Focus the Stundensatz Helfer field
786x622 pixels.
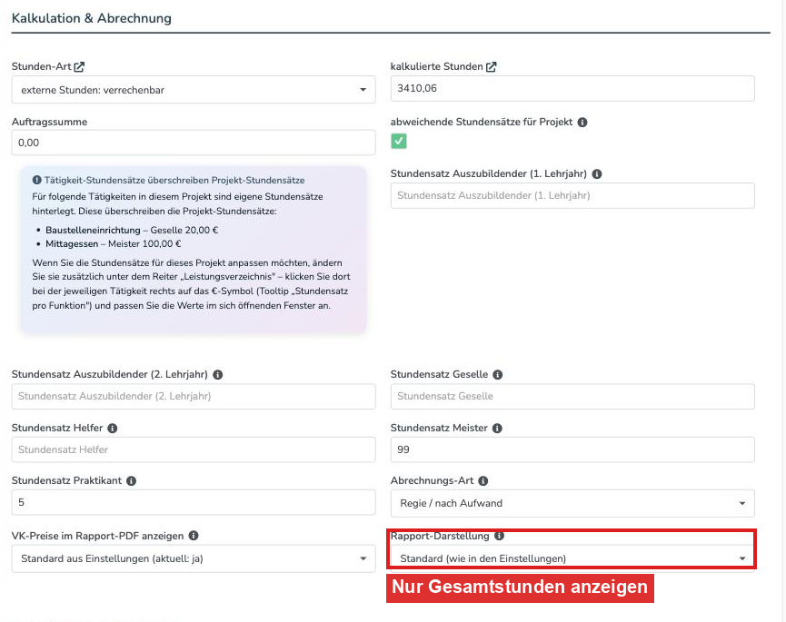194,449
